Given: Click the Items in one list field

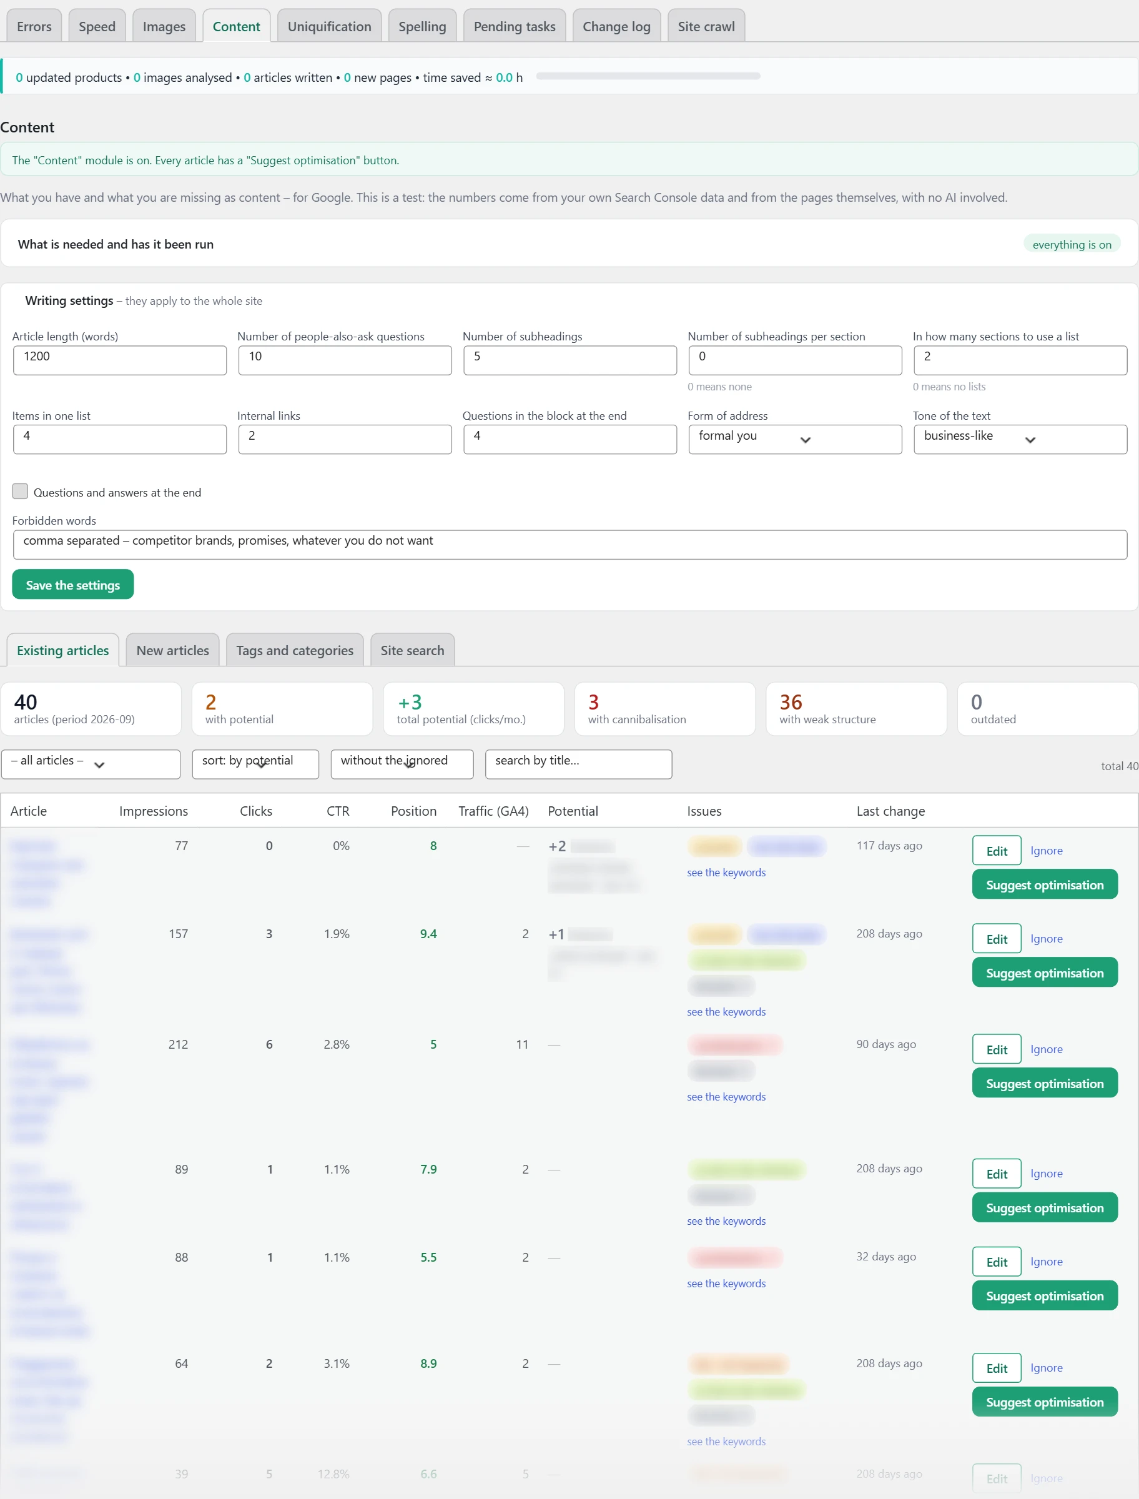Looking at the screenshot, I should [119, 439].
